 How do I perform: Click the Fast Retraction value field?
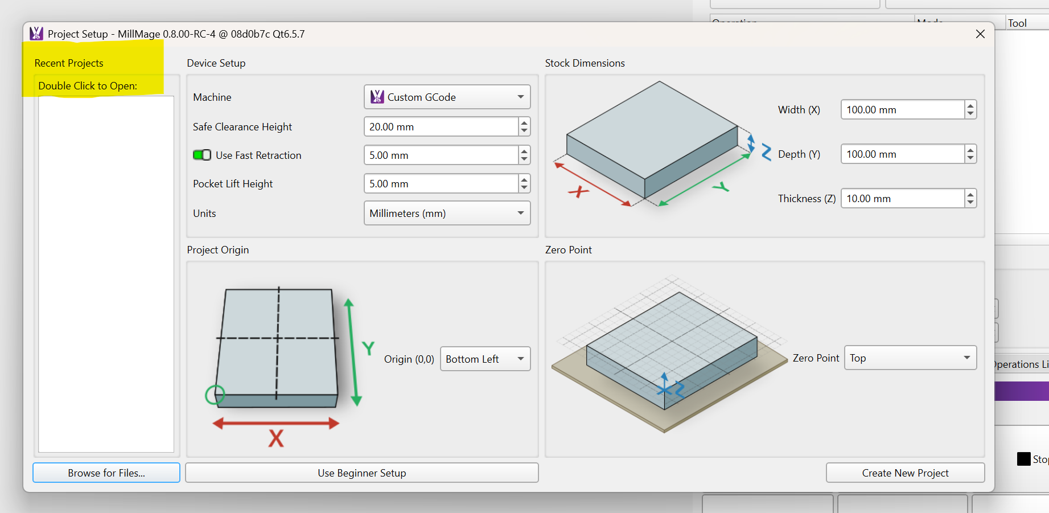coord(441,155)
